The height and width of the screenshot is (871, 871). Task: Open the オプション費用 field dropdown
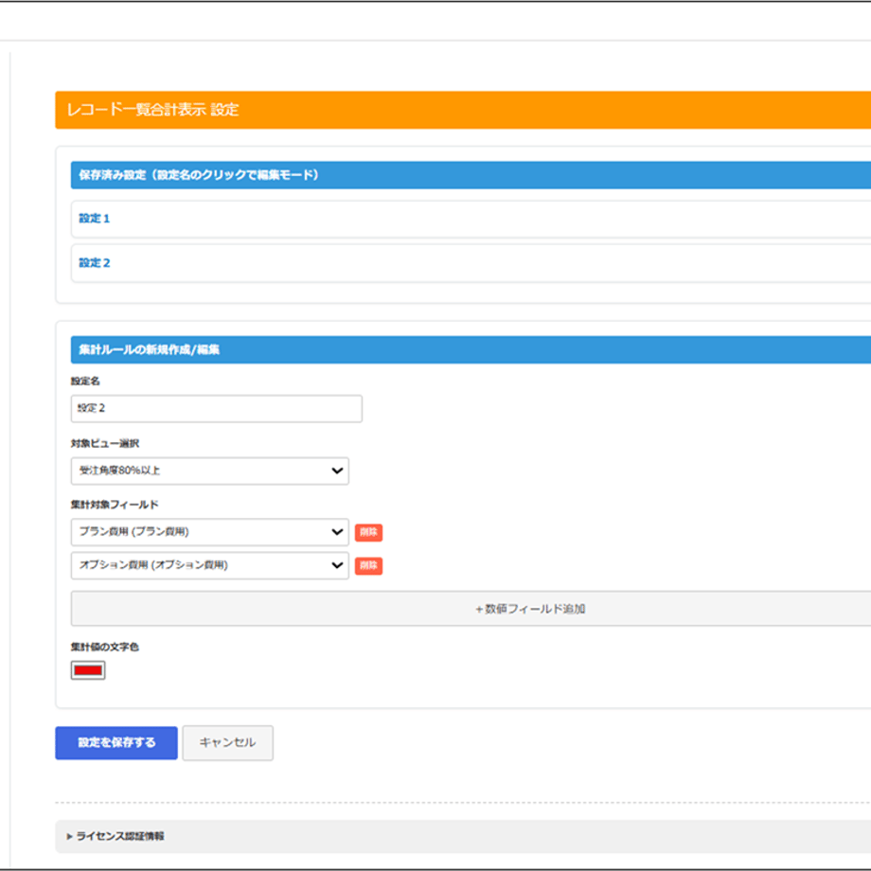[x=210, y=565]
